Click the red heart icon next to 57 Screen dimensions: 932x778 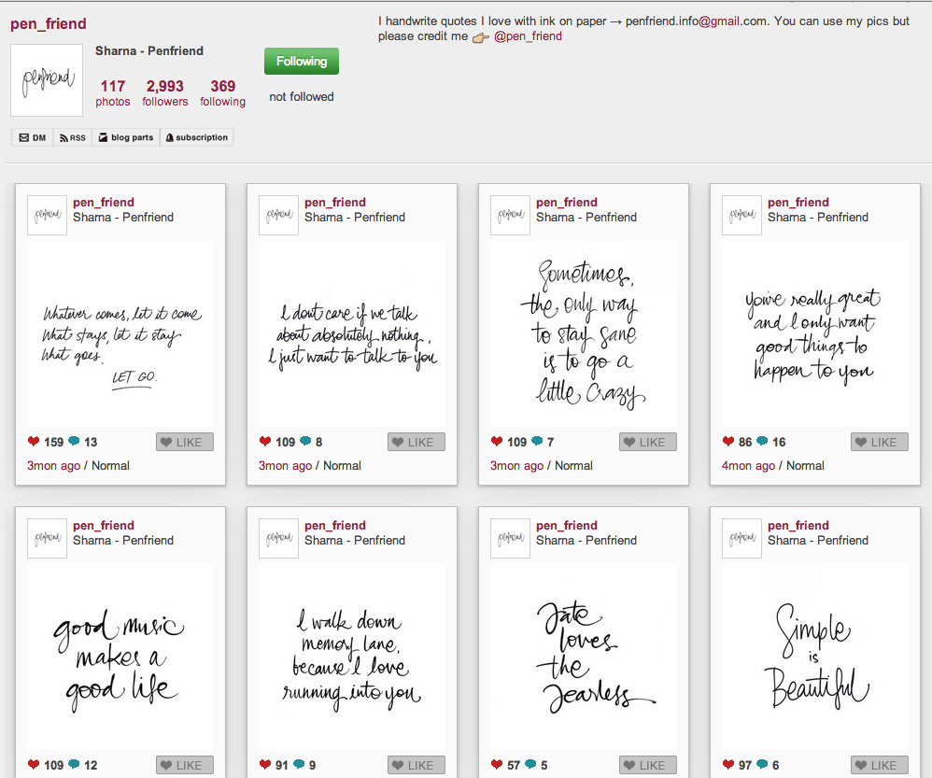coord(497,764)
